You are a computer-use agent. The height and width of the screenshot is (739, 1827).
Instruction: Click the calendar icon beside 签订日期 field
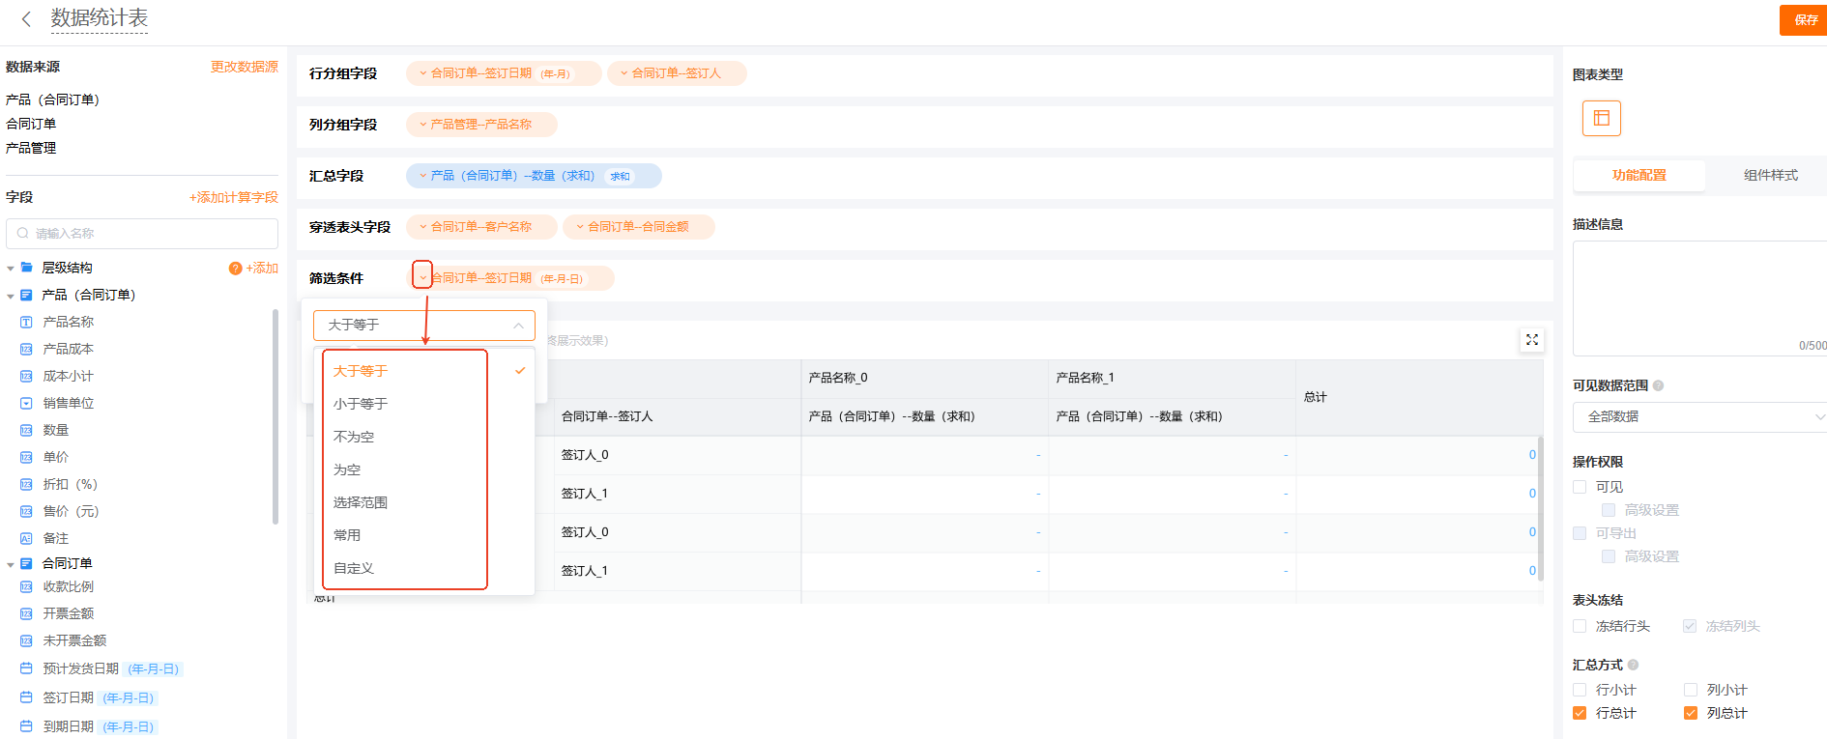(26, 696)
